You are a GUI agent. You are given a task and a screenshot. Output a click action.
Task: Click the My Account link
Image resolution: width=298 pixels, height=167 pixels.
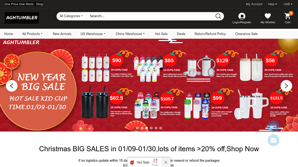254,4
